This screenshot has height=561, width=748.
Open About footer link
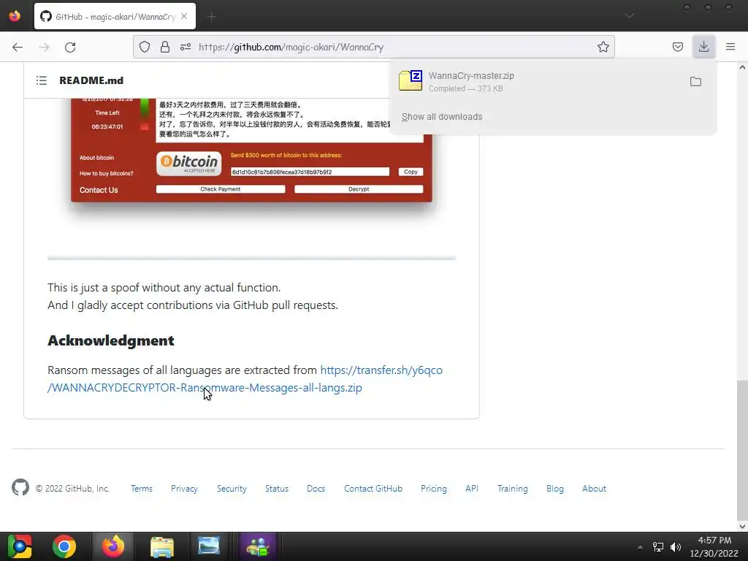594,489
